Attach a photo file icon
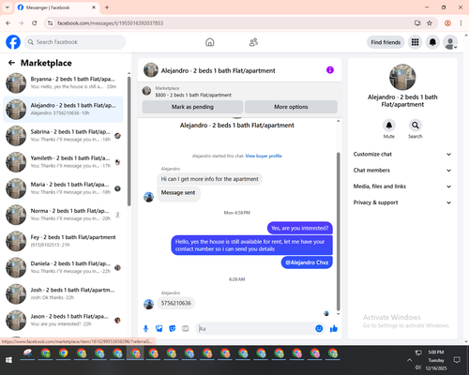Viewport: 469px width, 375px height. pyautogui.click(x=159, y=328)
